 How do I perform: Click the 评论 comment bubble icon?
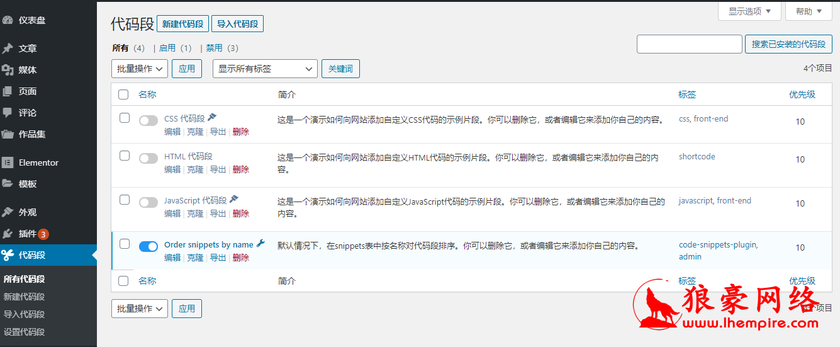coord(8,113)
